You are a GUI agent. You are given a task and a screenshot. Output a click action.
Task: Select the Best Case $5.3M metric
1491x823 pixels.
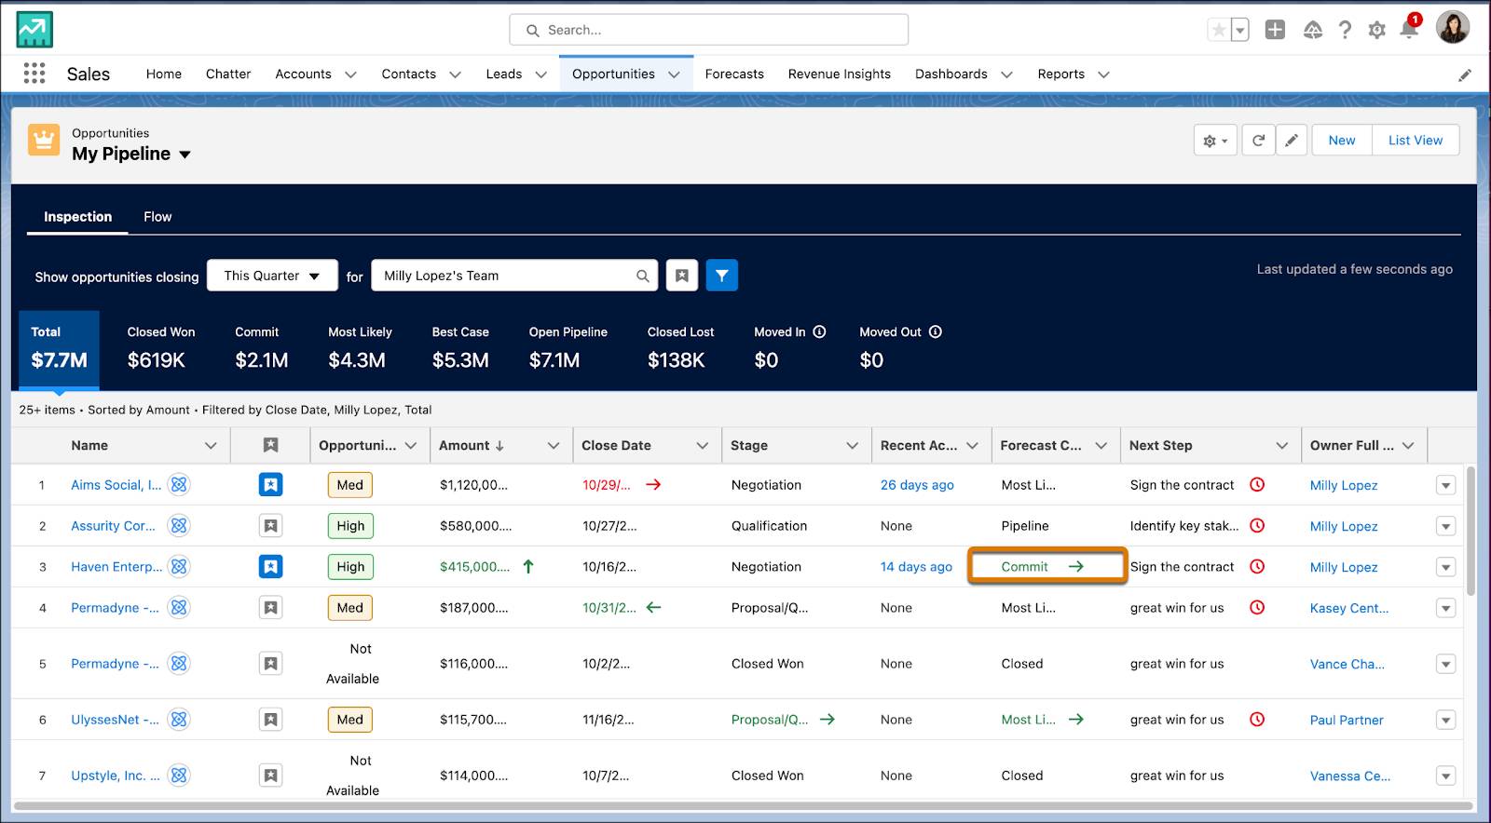coord(460,349)
